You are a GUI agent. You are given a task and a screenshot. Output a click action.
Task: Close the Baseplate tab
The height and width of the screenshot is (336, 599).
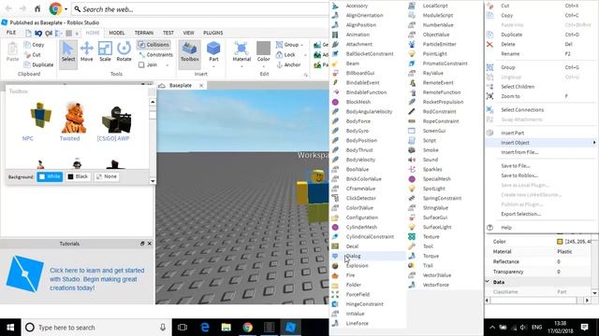(201, 86)
